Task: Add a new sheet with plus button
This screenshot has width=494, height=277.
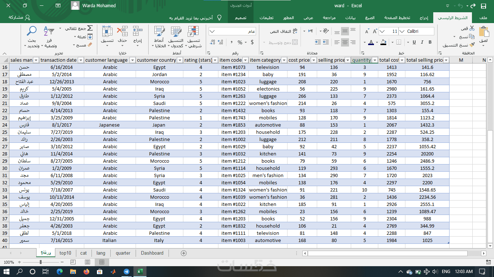Action: (184, 253)
